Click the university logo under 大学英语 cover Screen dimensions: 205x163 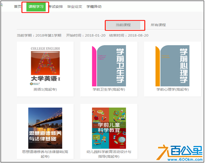pyautogui.click(x=34, y=84)
